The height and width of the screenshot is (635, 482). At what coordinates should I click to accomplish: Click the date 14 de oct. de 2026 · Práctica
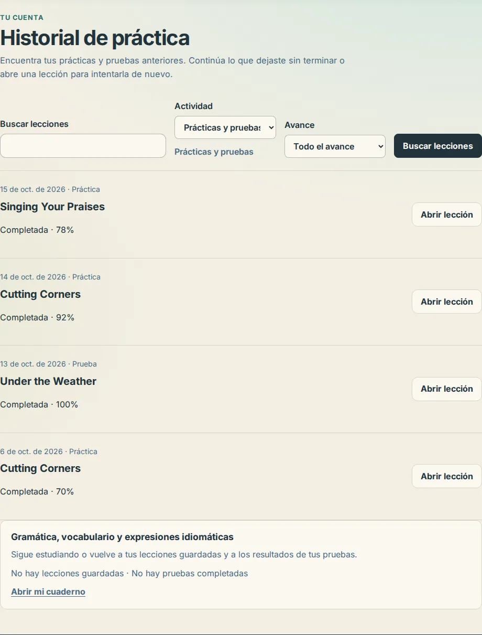[50, 277]
